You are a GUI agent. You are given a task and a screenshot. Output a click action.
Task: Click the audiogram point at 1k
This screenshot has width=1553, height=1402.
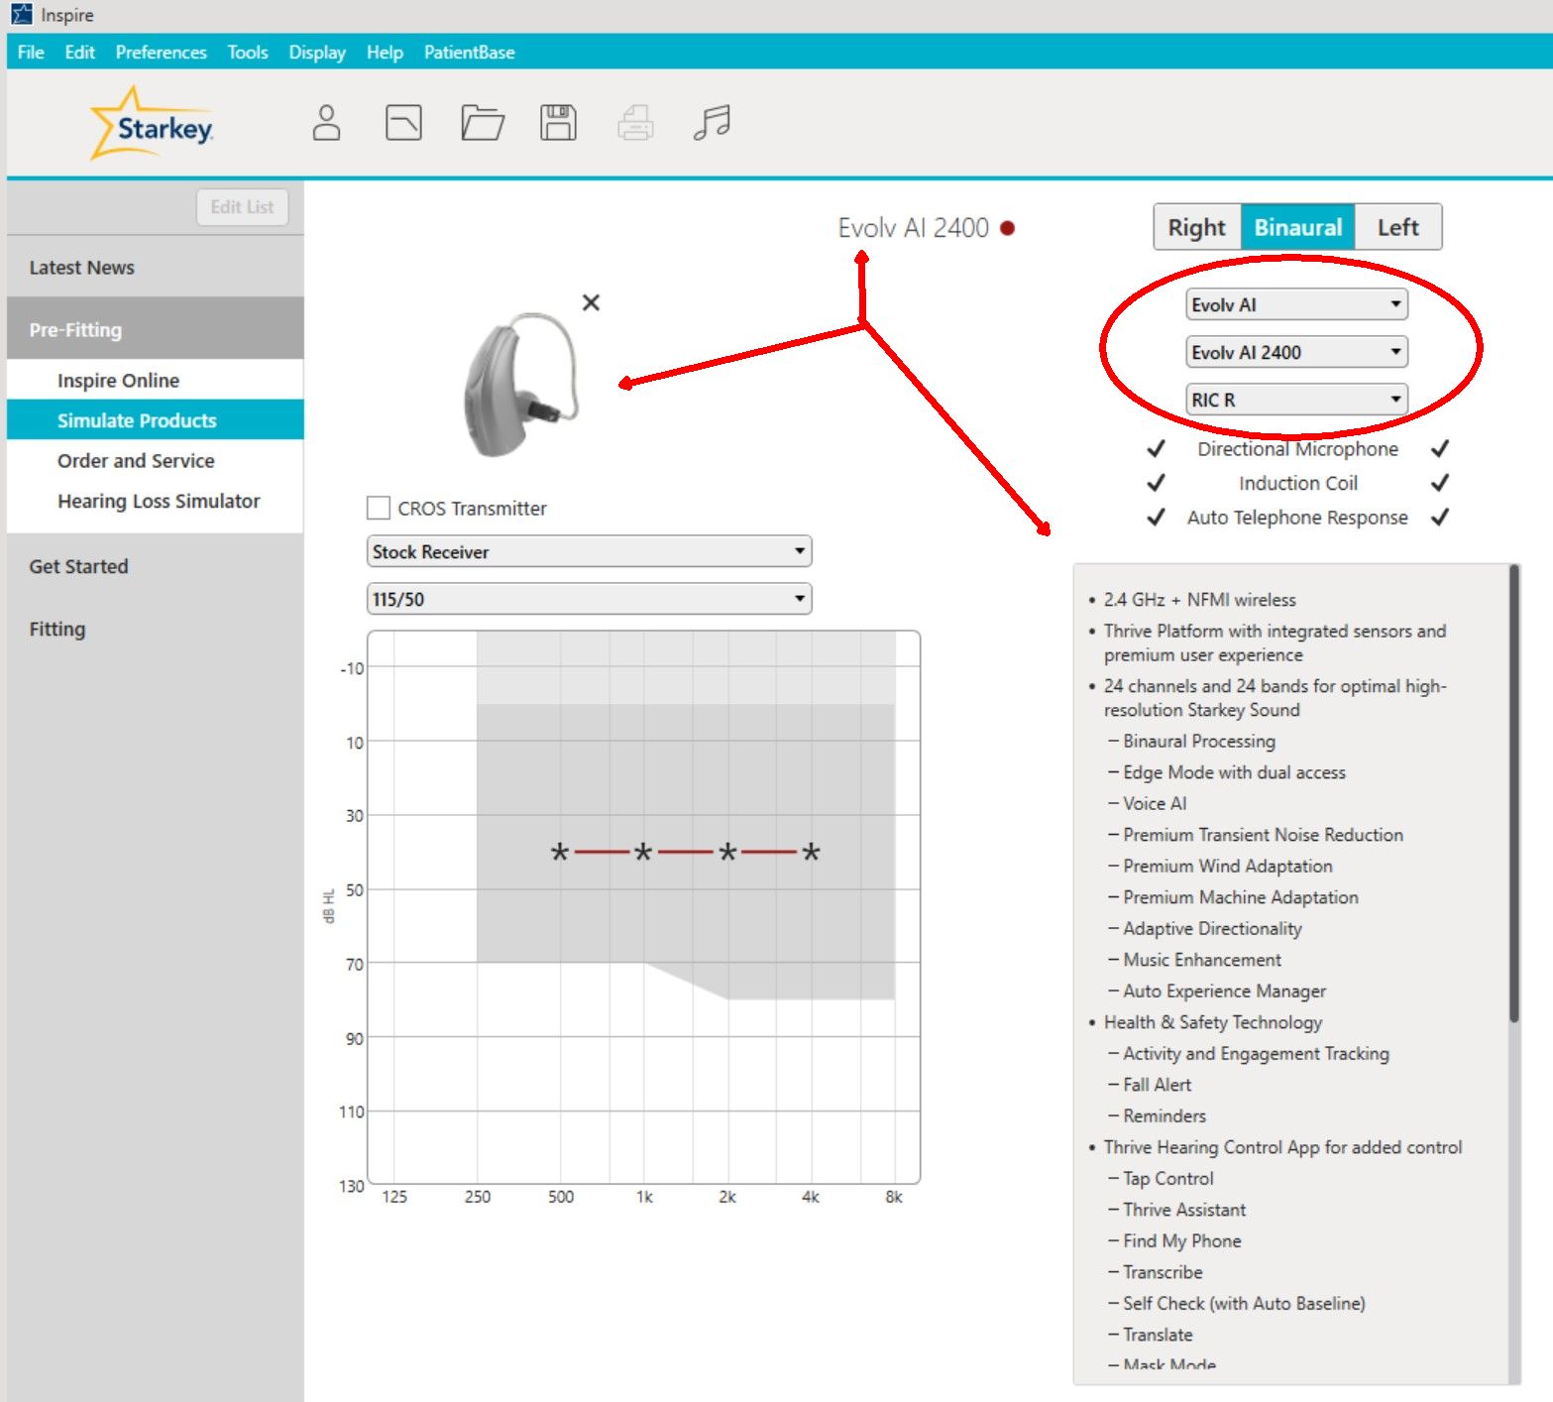(643, 852)
